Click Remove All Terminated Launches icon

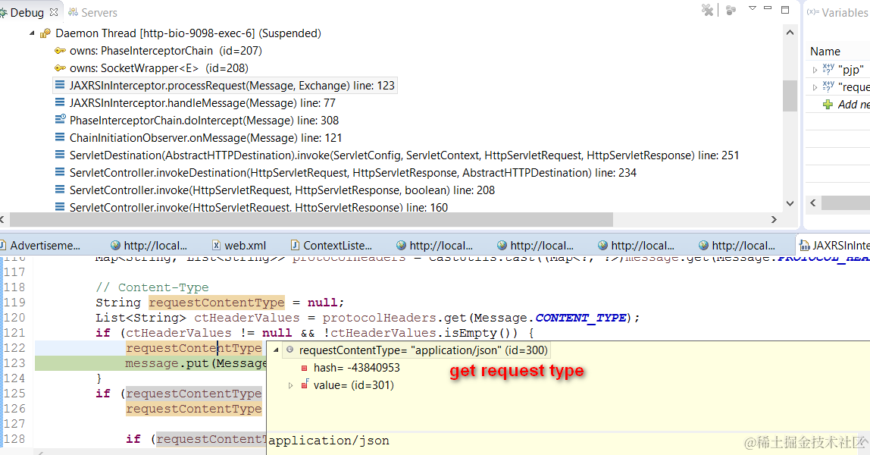click(x=707, y=10)
